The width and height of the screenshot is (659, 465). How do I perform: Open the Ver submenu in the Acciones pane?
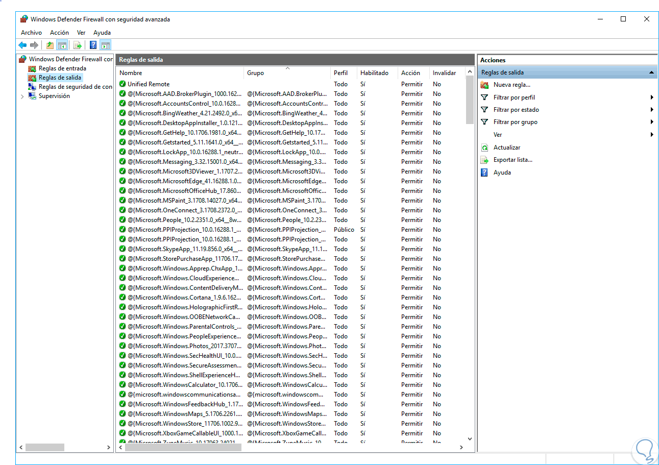[652, 135]
